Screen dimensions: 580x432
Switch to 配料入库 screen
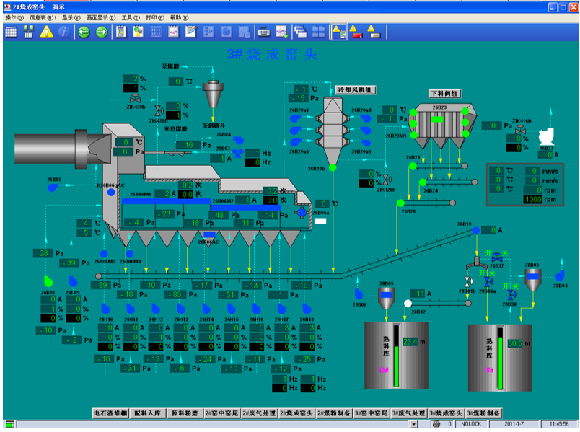tap(148, 413)
